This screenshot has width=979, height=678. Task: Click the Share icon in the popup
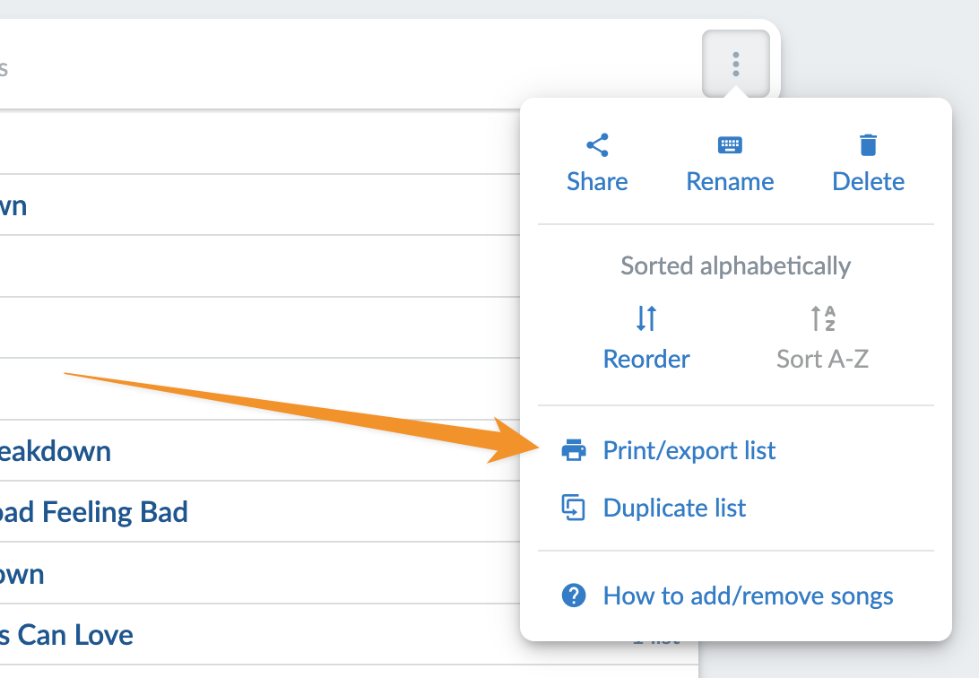[597, 145]
